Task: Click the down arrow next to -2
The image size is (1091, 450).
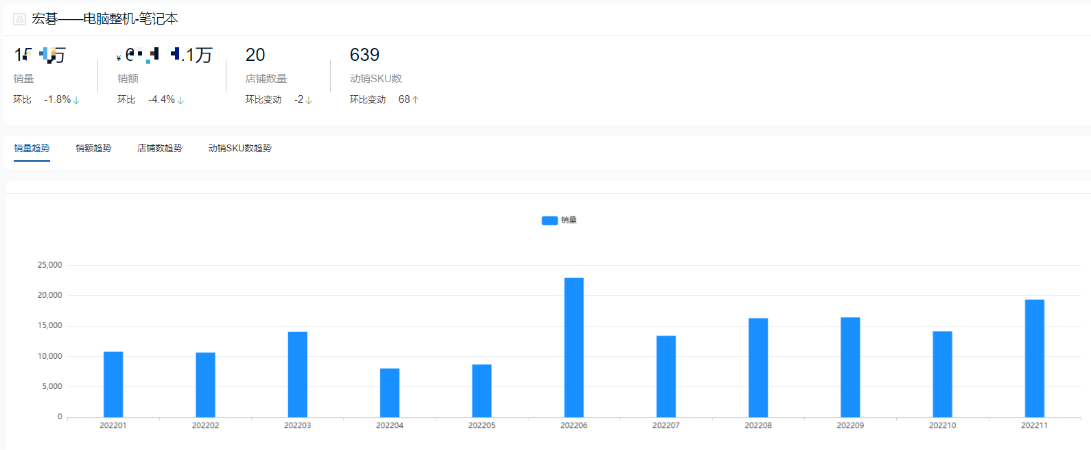Action: (x=309, y=100)
